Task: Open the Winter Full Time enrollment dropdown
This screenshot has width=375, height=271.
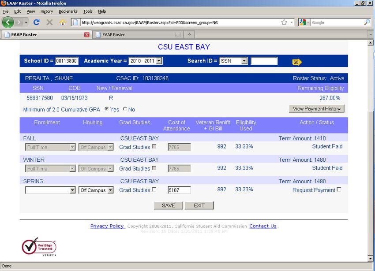Action: pyautogui.click(x=50, y=169)
